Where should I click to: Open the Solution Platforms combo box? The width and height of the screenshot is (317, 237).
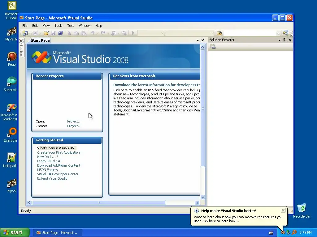point(189,33)
